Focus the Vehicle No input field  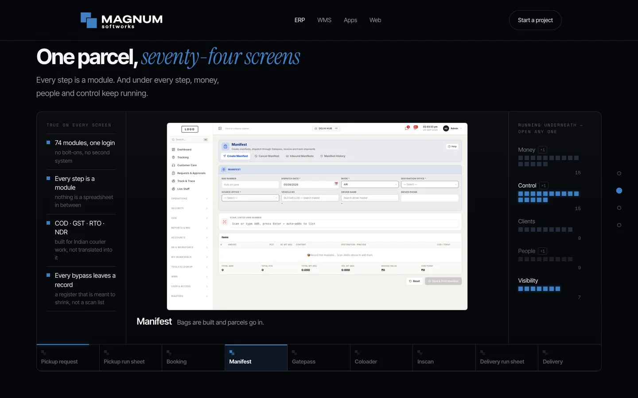tap(310, 198)
